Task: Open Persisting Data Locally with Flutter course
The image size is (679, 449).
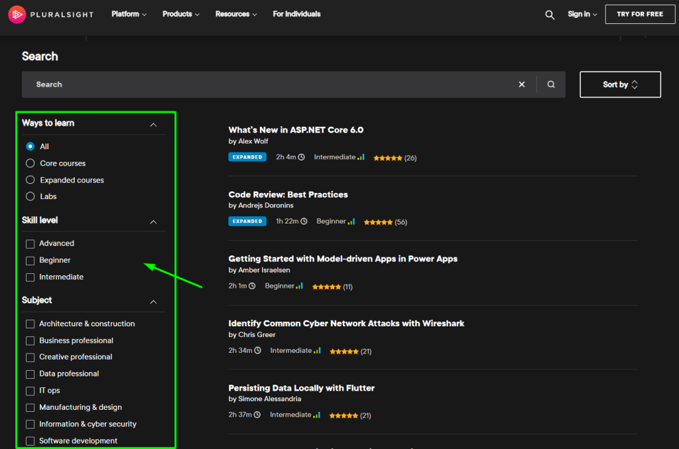Action: [302, 388]
